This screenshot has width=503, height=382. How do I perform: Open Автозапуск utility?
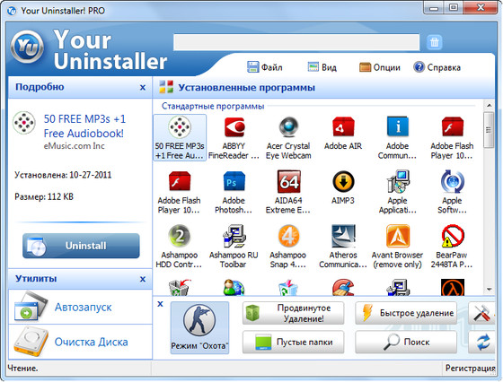[80, 307]
